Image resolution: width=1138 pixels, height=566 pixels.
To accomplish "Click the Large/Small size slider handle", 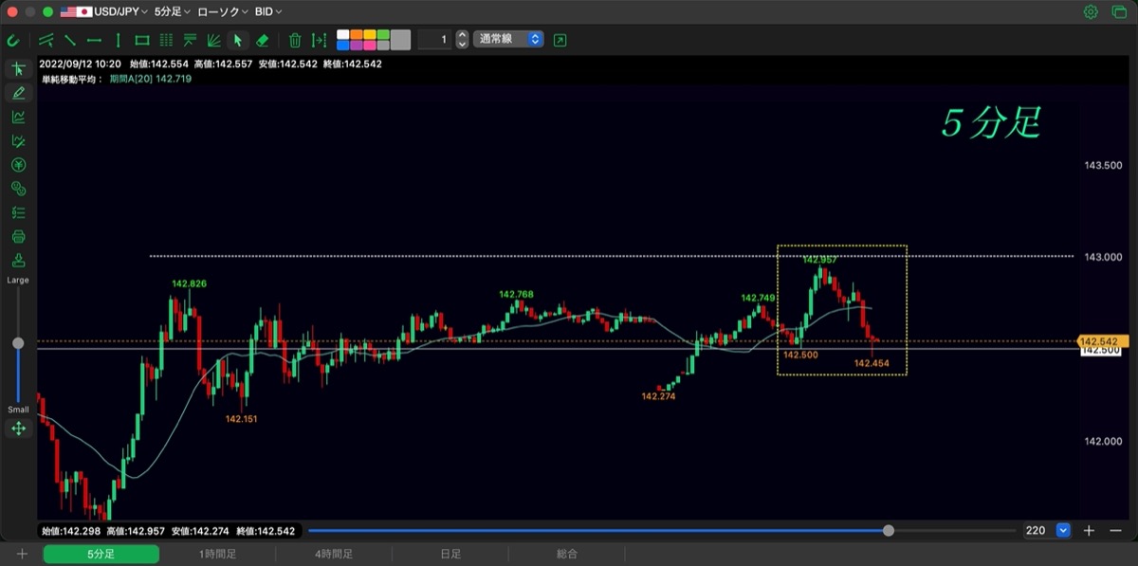I will [x=18, y=343].
